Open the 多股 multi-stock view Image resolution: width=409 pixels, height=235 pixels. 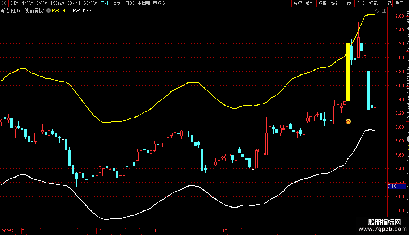coord(322,3)
